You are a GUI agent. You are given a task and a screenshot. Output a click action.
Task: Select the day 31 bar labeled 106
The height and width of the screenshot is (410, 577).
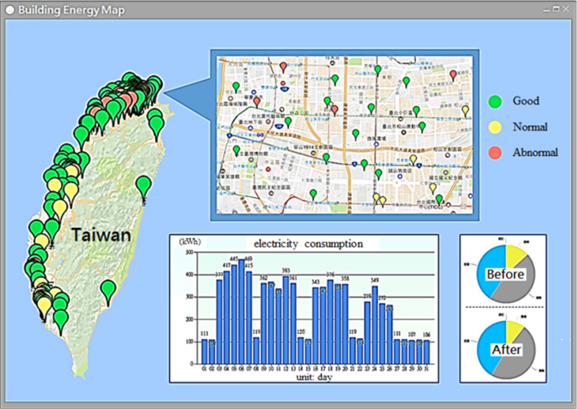click(x=427, y=352)
